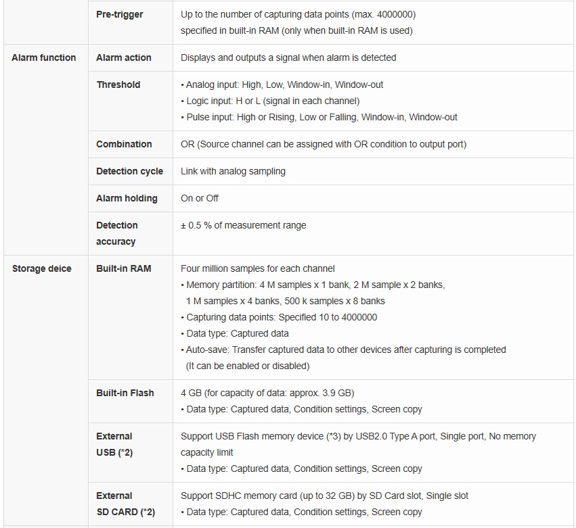Click the External USB (*2) label
576x528 pixels.
point(114,444)
